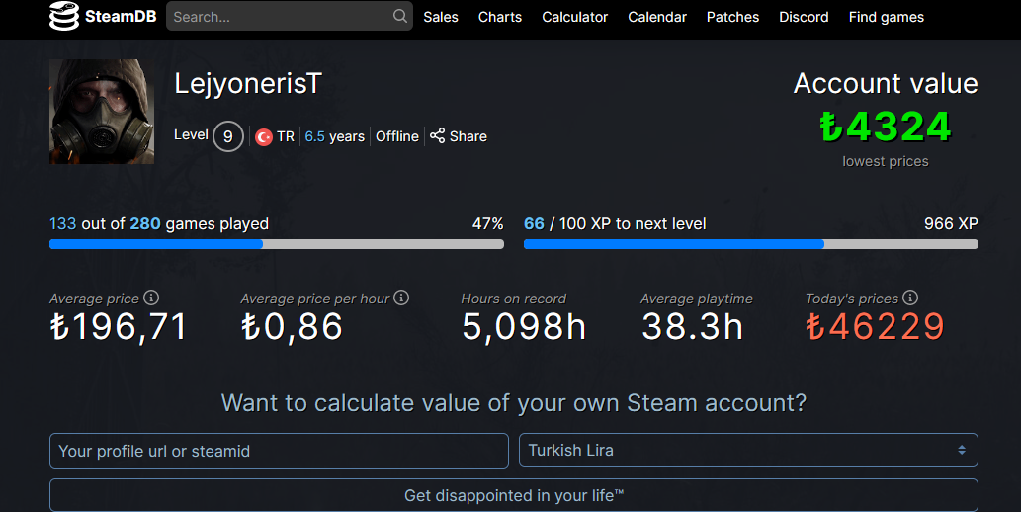The image size is (1021, 512).
Task: Click the Find games link
Action: [887, 17]
